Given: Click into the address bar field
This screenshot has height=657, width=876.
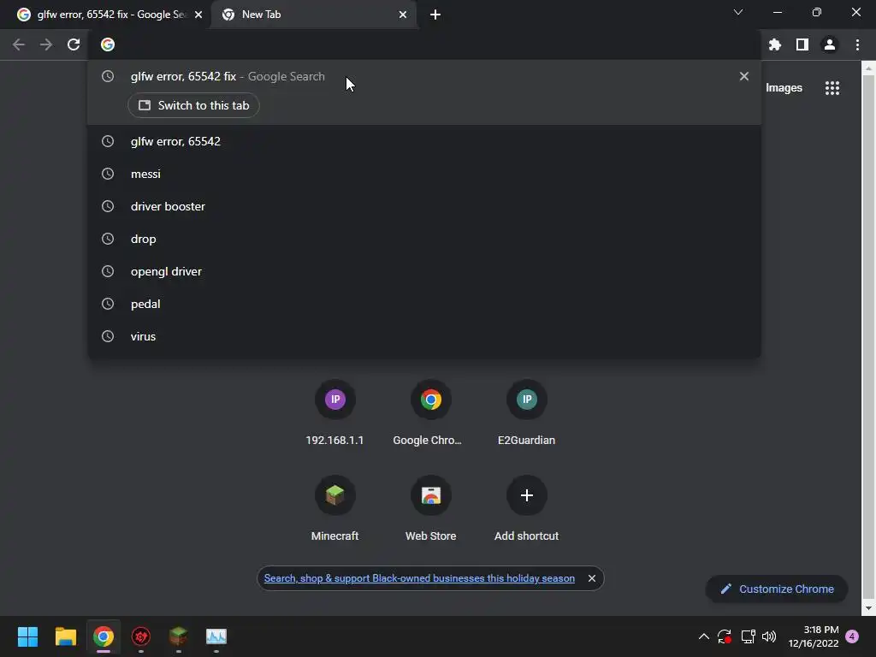Looking at the screenshot, I should pyautogui.click(x=424, y=44).
